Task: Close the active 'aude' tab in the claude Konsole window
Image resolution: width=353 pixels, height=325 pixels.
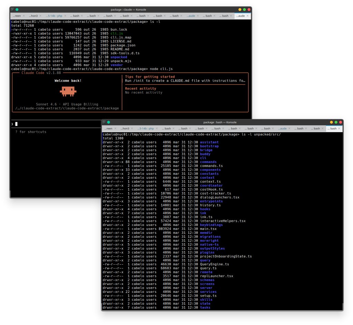Action: pyautogui.click(x=247, y=16)
